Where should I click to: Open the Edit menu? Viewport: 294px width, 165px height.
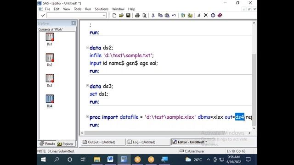click(x=57, y=9)
